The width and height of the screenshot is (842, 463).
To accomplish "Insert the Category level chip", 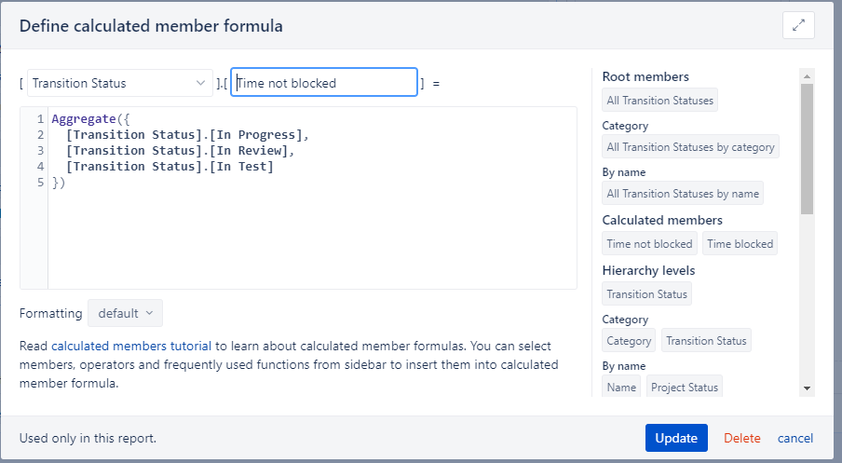I will pyautogui.click(x=629, y=341).
